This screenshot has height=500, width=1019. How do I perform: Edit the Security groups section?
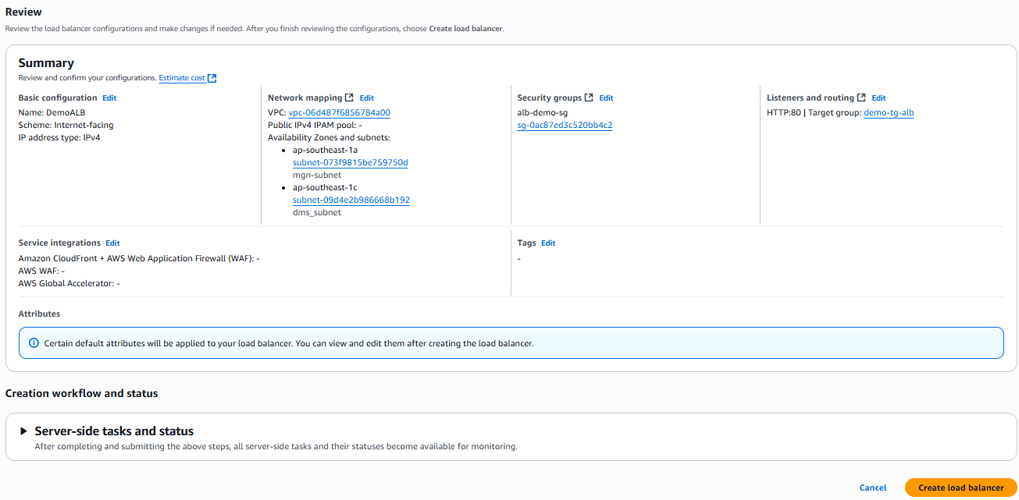[606, 98]
